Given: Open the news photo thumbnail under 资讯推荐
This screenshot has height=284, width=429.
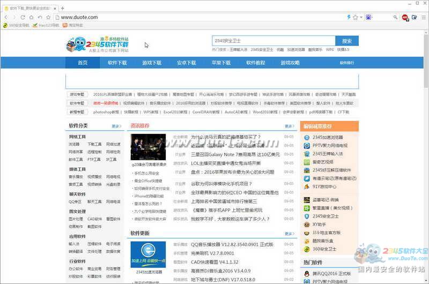Looking at the screenshot, I should click(149, 147).
